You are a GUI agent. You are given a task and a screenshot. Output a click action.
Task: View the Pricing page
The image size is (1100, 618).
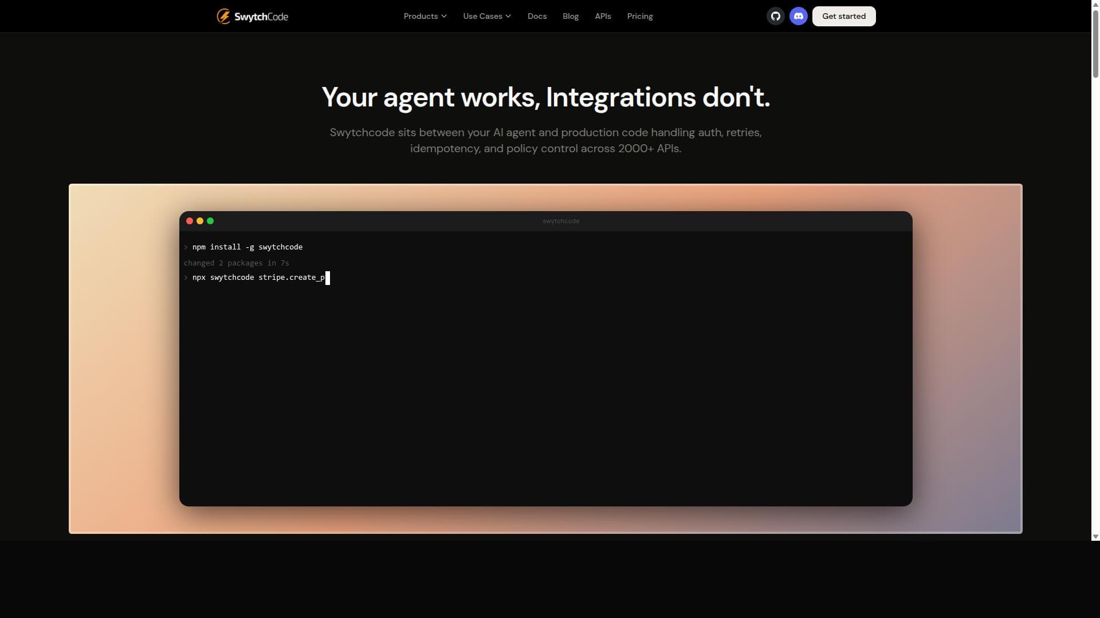[x=640, y=16]
